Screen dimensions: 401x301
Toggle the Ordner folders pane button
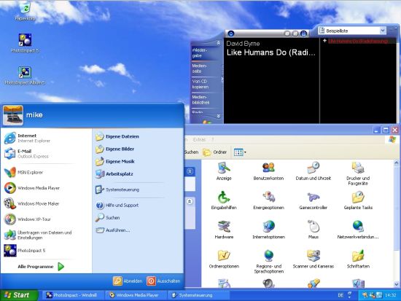[x=215, y=152]
